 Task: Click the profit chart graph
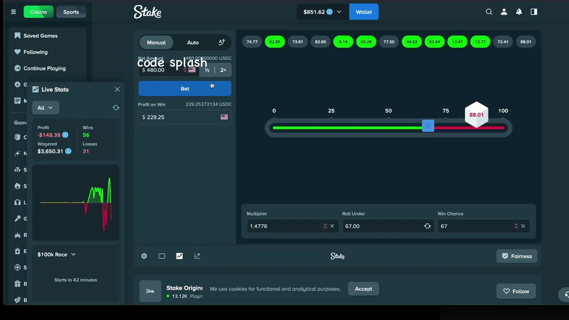click(76, 203)
